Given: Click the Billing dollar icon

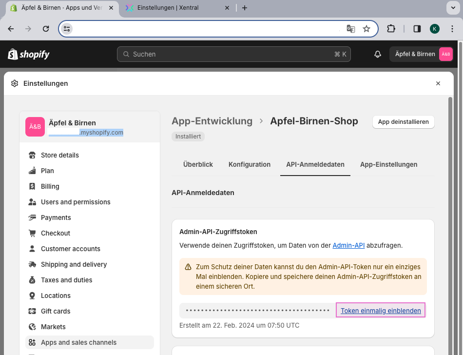Looking at the screenshot, I should [x=33, y=186].
